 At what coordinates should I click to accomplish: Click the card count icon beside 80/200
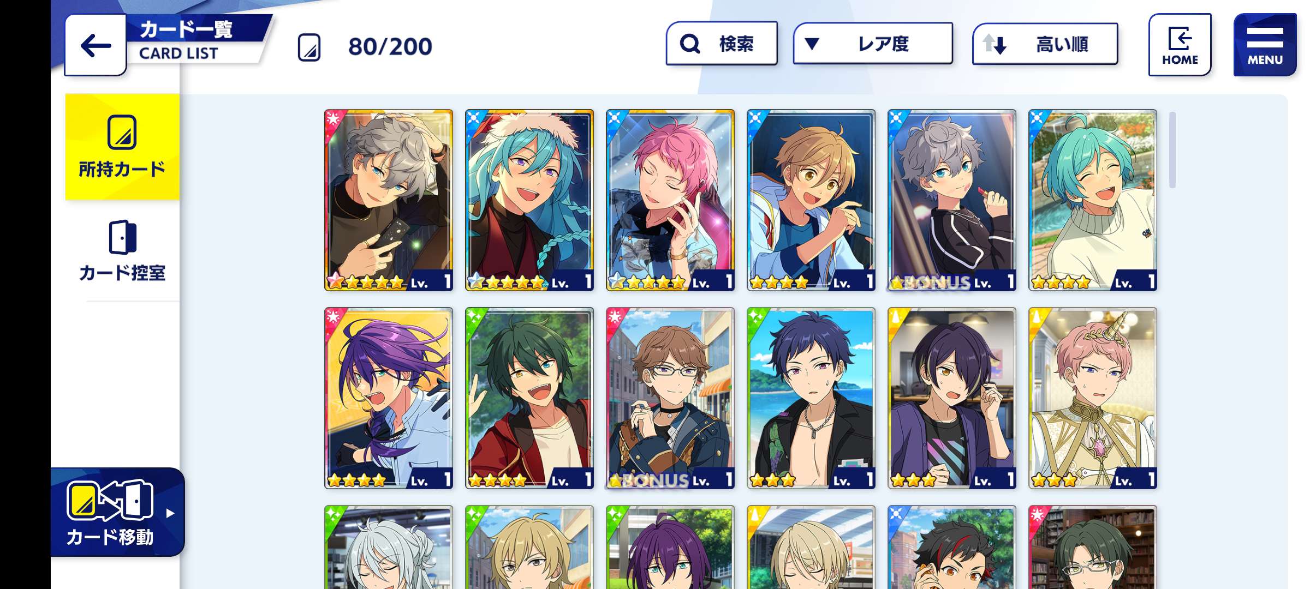pyautogui.click(x=309, y=47)
